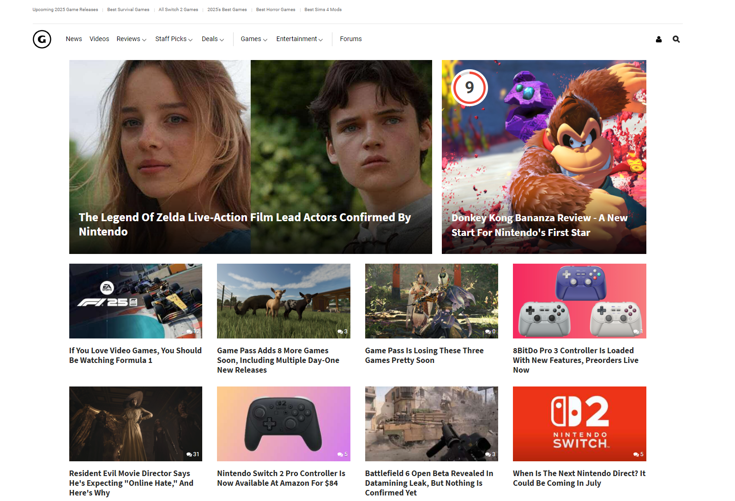The width and height of the screenshot is (735, 501).
Task: Open the Videos section
Action: coord(99,39)
